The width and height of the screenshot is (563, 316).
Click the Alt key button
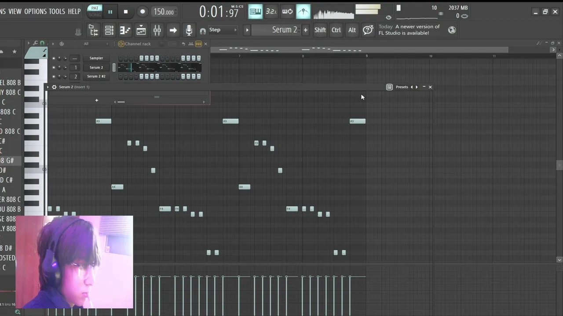352,30
